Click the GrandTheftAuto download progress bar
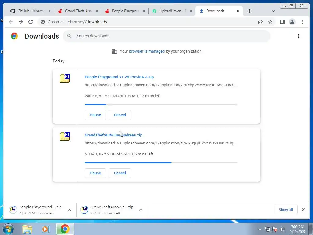Viewport: 313px width, 235px height. pyautogui.click(x=161, y=163)
